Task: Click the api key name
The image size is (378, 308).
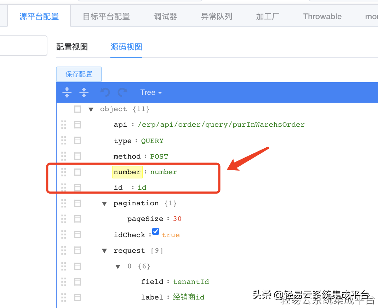Action: coord(120,125)
